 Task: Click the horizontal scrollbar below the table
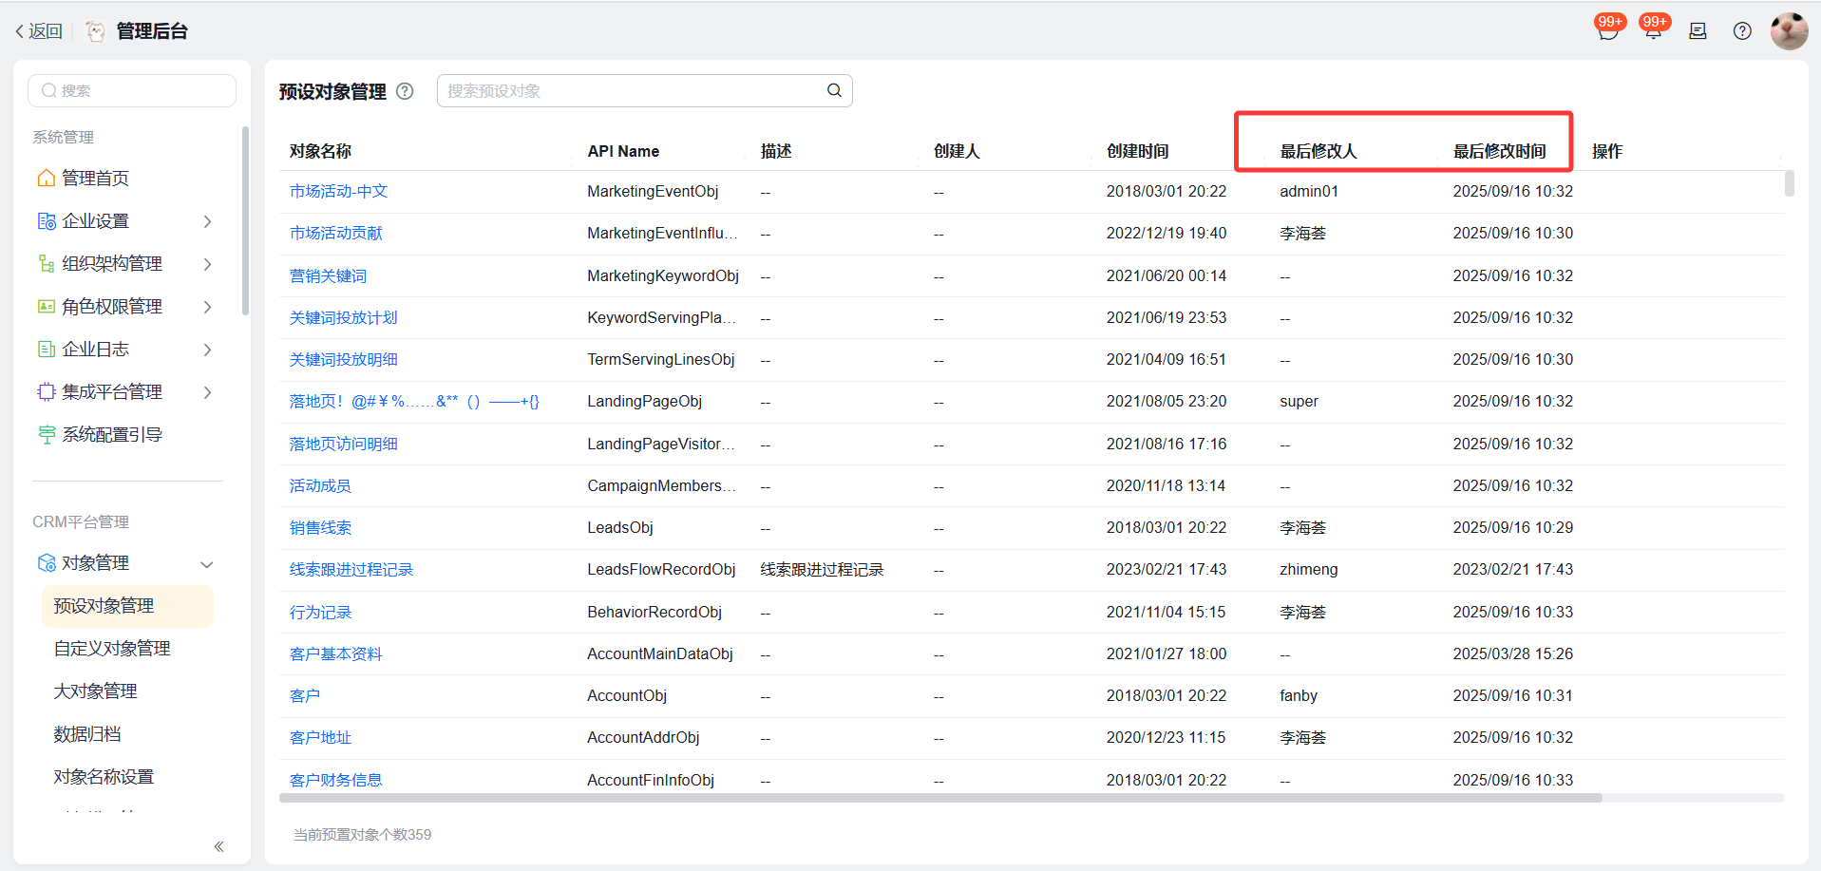pyautogui.click(x=940, y=798)
